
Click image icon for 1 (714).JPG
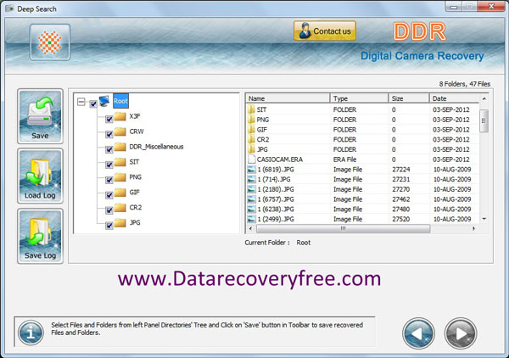point(252,179)
